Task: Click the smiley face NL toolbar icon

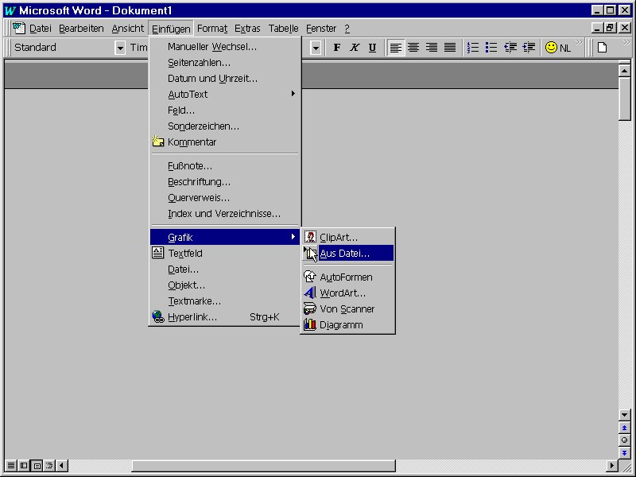Action: [x=557, y=48]
